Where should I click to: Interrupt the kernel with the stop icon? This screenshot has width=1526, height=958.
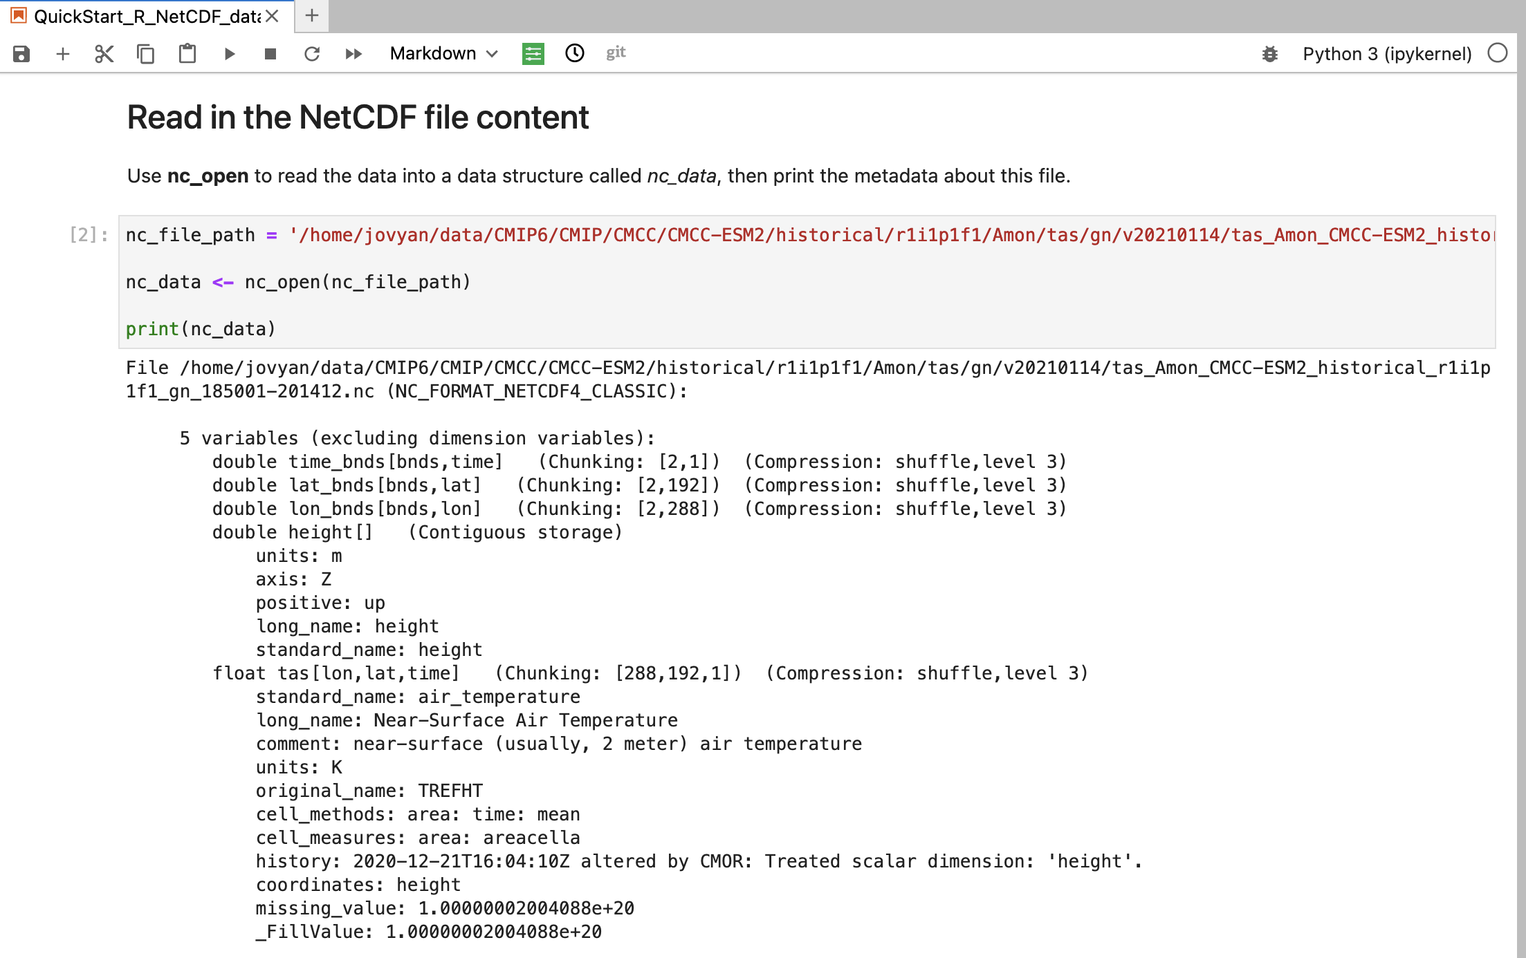270,53
